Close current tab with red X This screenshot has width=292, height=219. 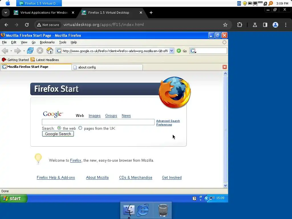[x=225, y=67]
